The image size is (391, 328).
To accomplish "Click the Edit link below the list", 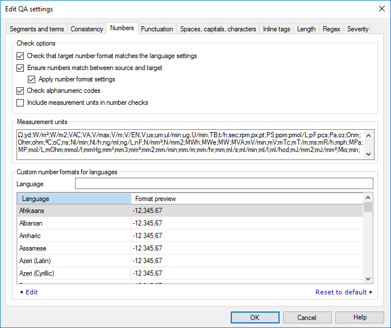I will point(31,292).
